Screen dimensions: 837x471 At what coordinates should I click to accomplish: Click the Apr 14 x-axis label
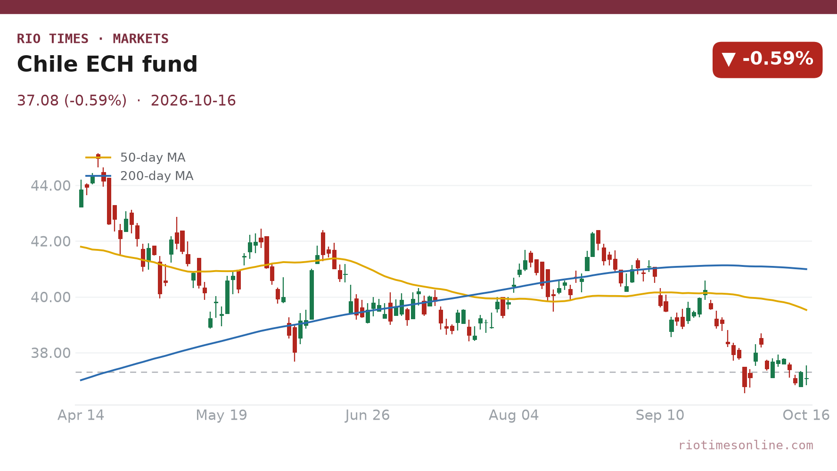coord(81,415)
